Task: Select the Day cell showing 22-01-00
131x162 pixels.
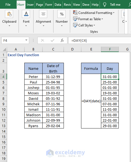Action: (x=110, y=120)
